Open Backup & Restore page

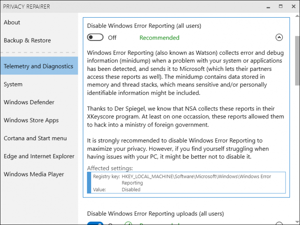(x=27, y=40)
